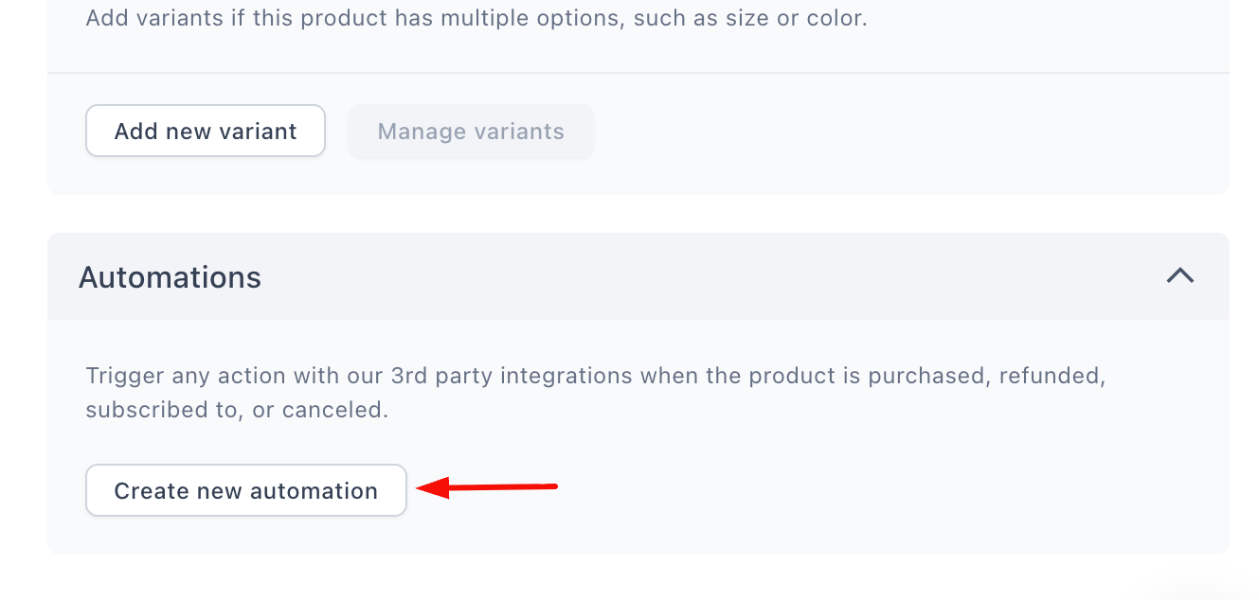Click the word 'automation' on the create button
1258x600 pixels.
[x=314, y=491]
